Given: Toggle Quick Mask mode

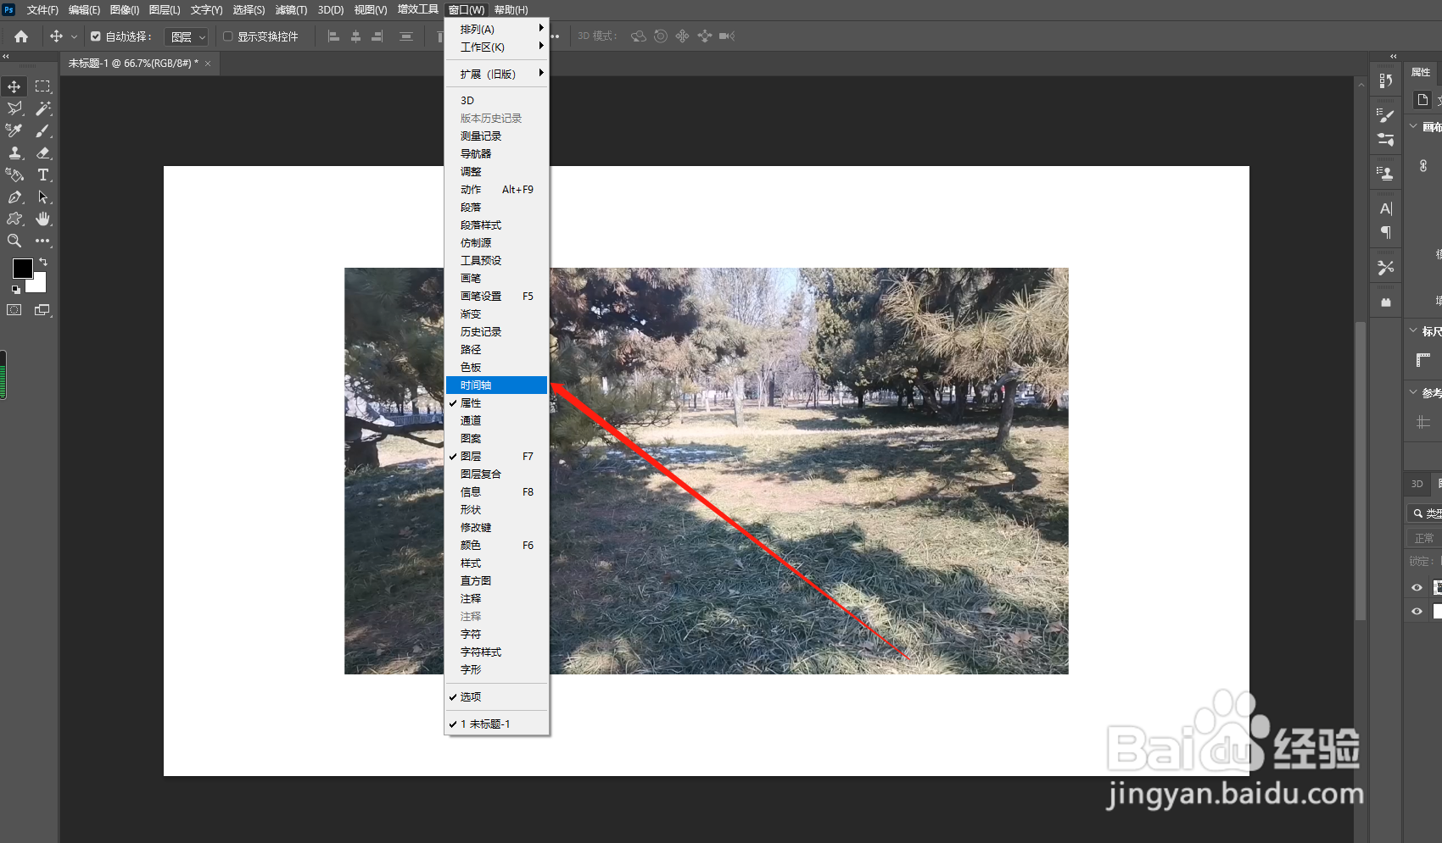Looking at the screenshot, I should (x=14, y=310).
